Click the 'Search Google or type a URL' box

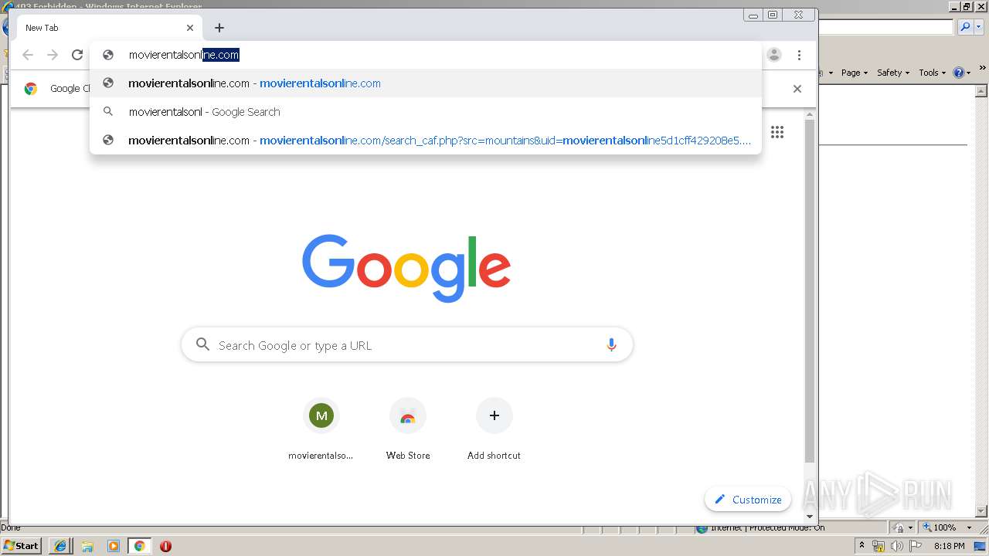pos(407,345)
